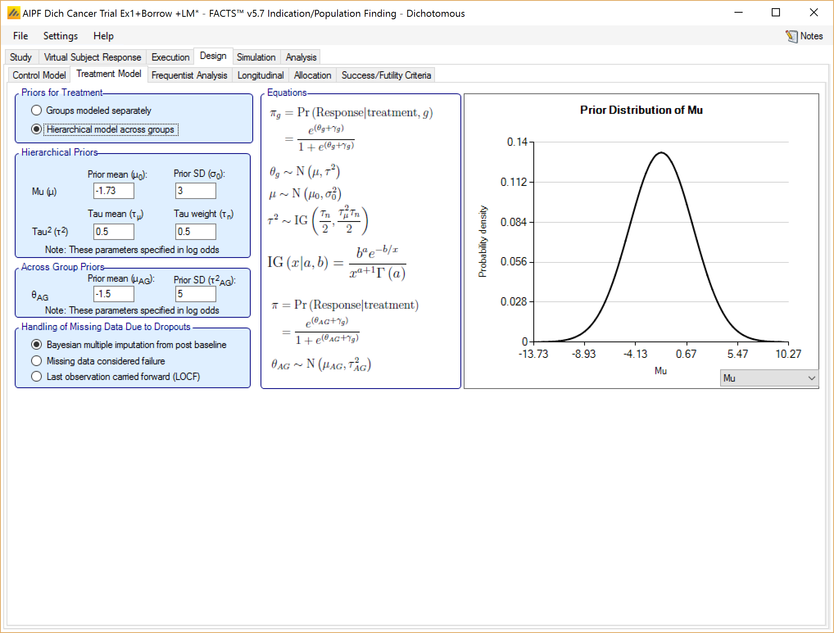Click the Mu Prior mean input field
The height and width of the screenshot is (633, 834).
coord(113,191)
